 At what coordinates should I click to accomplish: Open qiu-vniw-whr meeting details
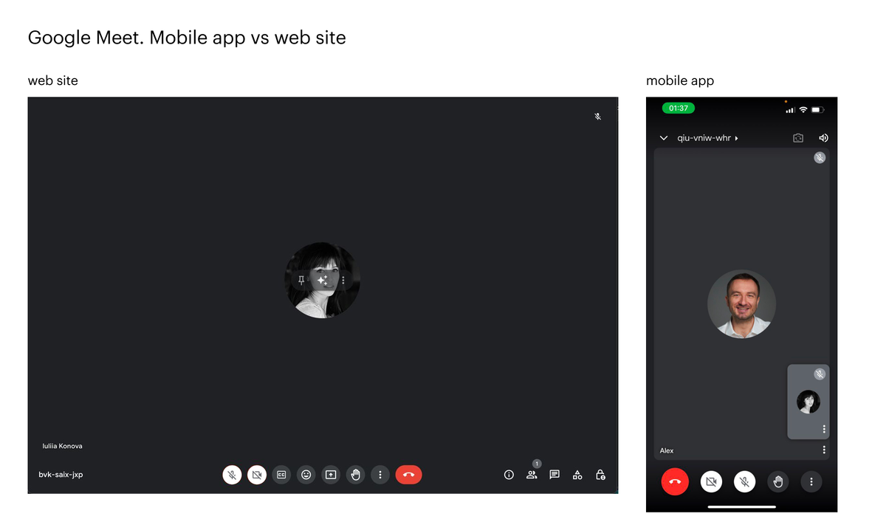tap(708, 138)
